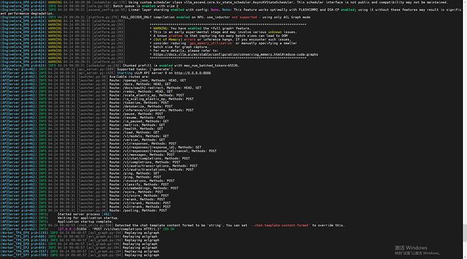Click 'Route: /openapi.json' entry
467x259 pixels.
tap(148, 80)
